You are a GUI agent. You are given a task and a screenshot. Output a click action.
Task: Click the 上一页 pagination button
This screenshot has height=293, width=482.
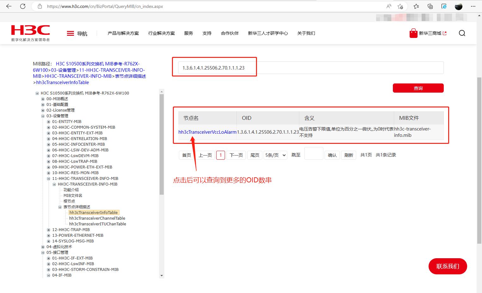[x=205, y=155]
